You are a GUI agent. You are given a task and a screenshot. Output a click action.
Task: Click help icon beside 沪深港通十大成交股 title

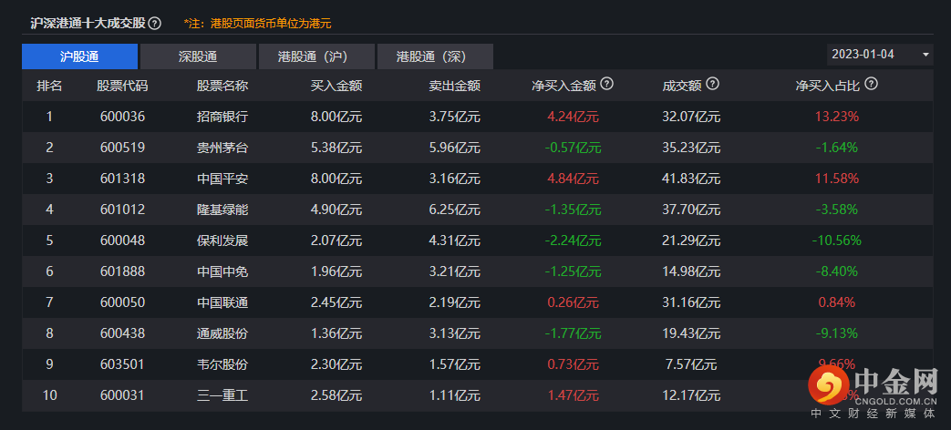pyautogui.click(x=155, y=23)
